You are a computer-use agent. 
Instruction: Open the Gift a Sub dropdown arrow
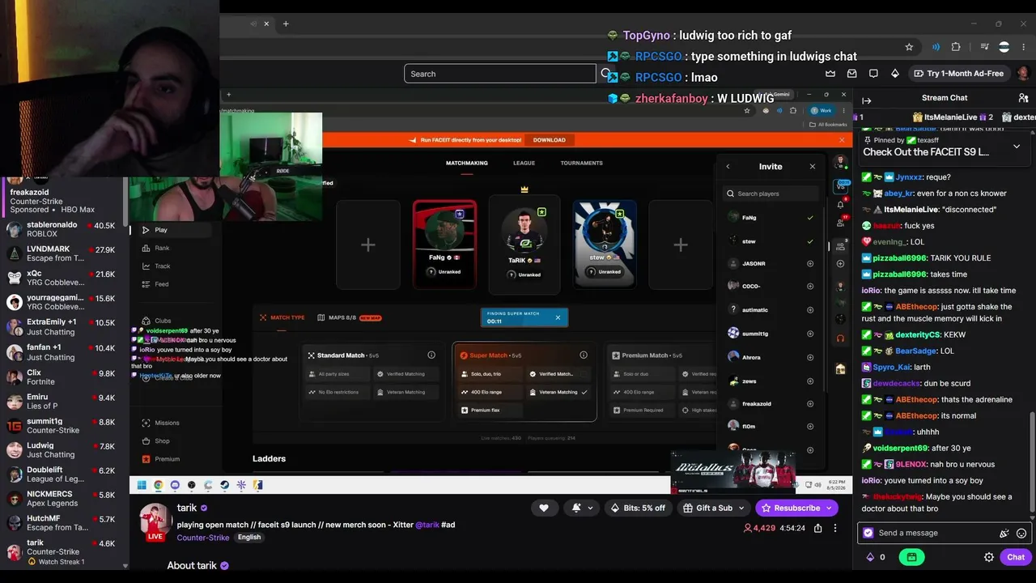pos(741,509)
